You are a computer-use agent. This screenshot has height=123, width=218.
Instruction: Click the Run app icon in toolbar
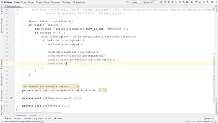[x=161, y=2]
